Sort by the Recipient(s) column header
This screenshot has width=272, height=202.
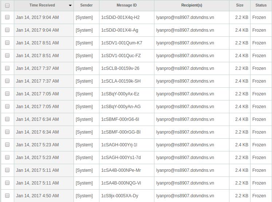[x=192, y=5]
